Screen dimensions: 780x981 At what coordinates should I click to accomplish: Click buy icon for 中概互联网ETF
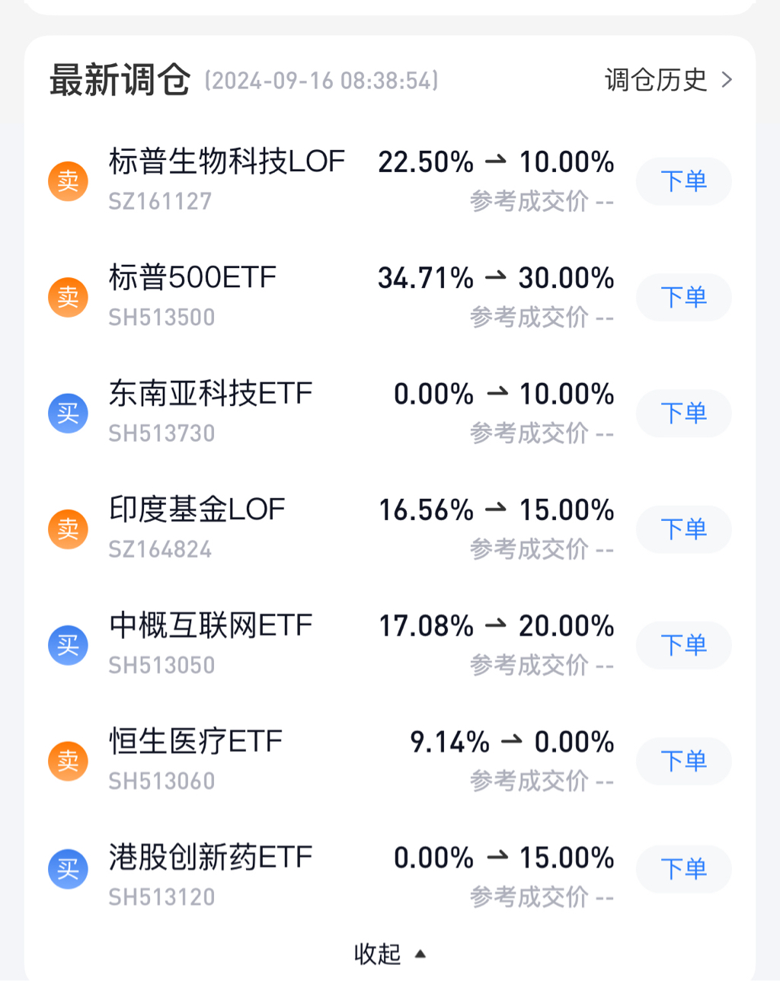[x=68, y=645]
